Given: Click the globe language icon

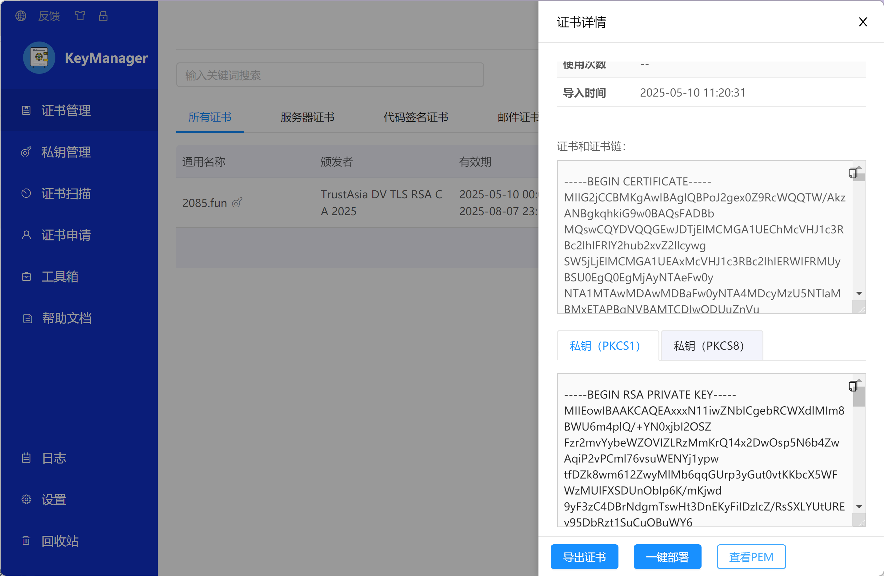Looking at the screenshot, I should (x=21, y=16).
